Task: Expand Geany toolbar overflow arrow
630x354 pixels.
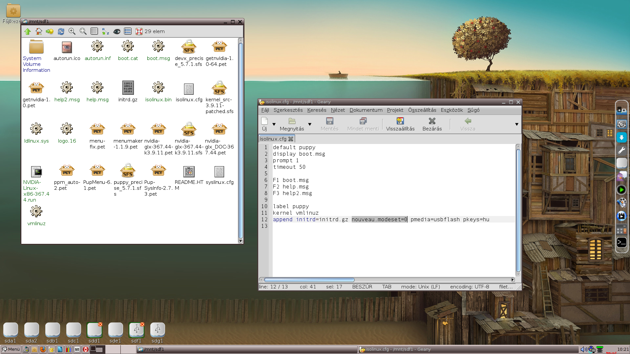Action: coord(517,124)
